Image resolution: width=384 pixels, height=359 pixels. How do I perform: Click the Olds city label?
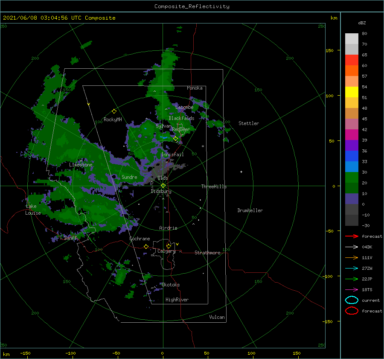(x=163, y=178)
